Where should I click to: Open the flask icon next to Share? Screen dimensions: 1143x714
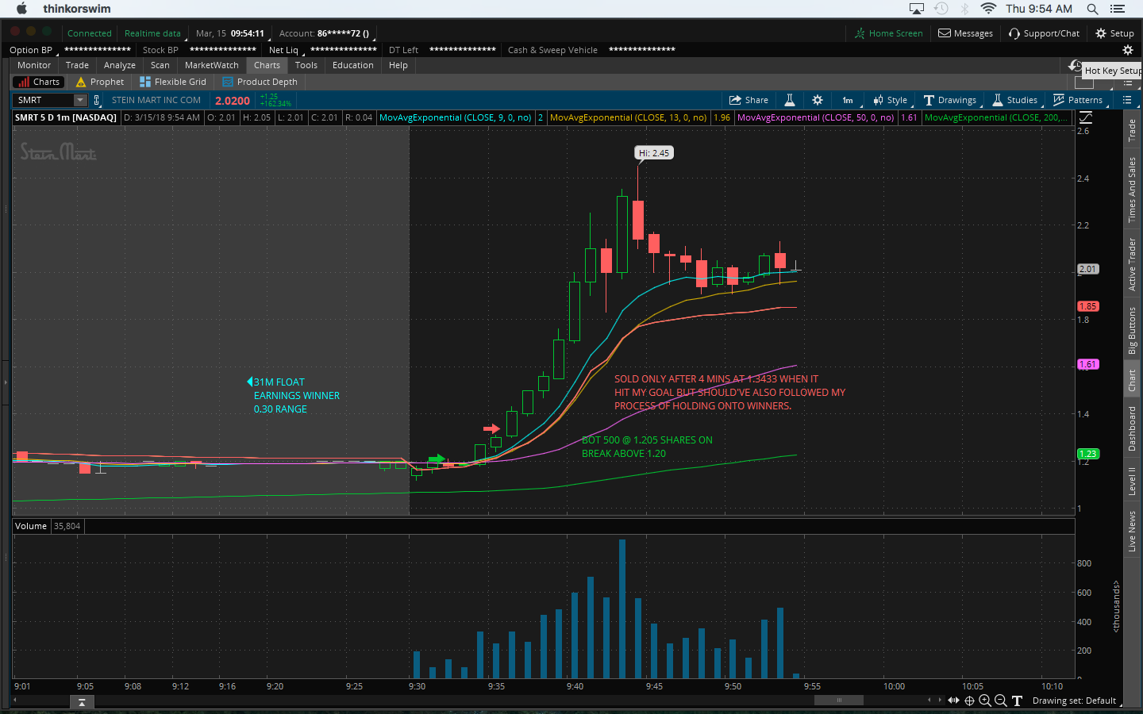point(790,100)
